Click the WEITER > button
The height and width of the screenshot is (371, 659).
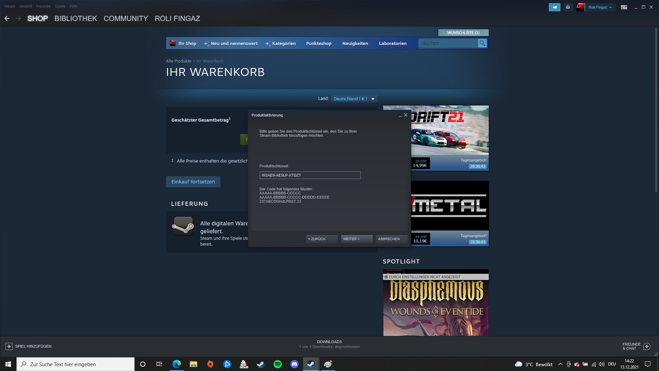pos(357,239)
